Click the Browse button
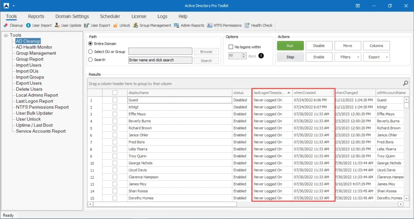414x219 pixels. pyautogui.click(x=206, y=52)
